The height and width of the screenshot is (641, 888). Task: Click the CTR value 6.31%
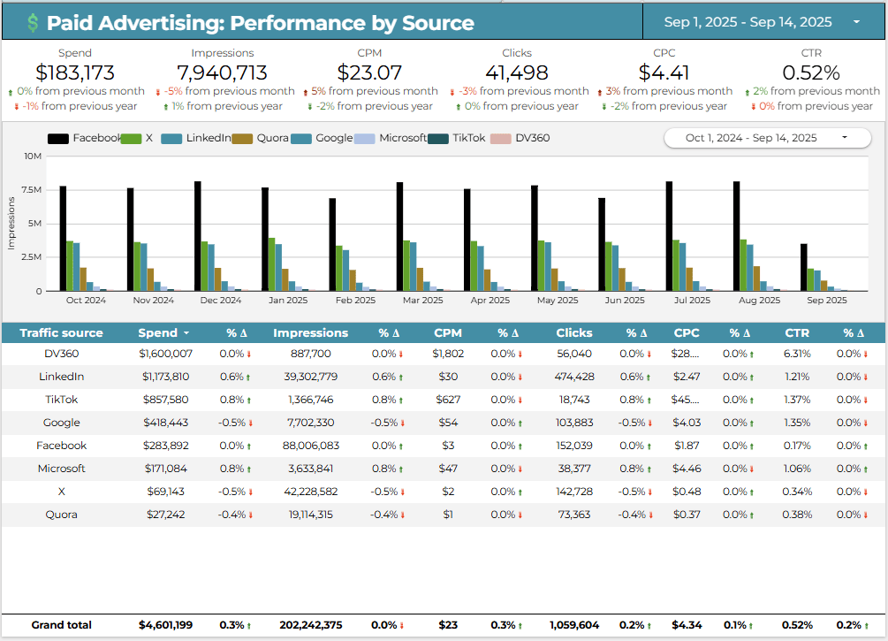coord(797,354)
